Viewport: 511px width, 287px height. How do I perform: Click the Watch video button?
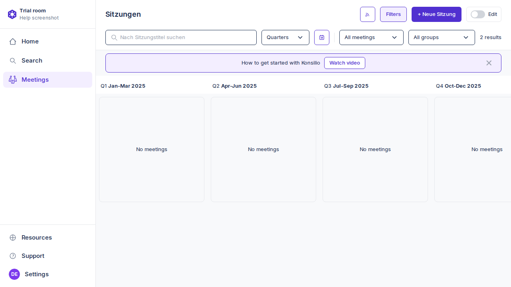click(345, 63)
